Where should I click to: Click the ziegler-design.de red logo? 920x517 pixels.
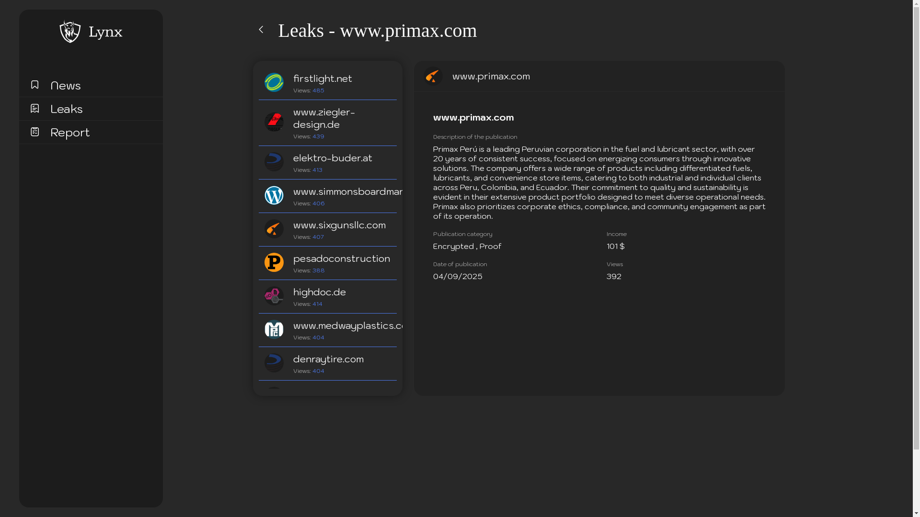coord(274,122)
